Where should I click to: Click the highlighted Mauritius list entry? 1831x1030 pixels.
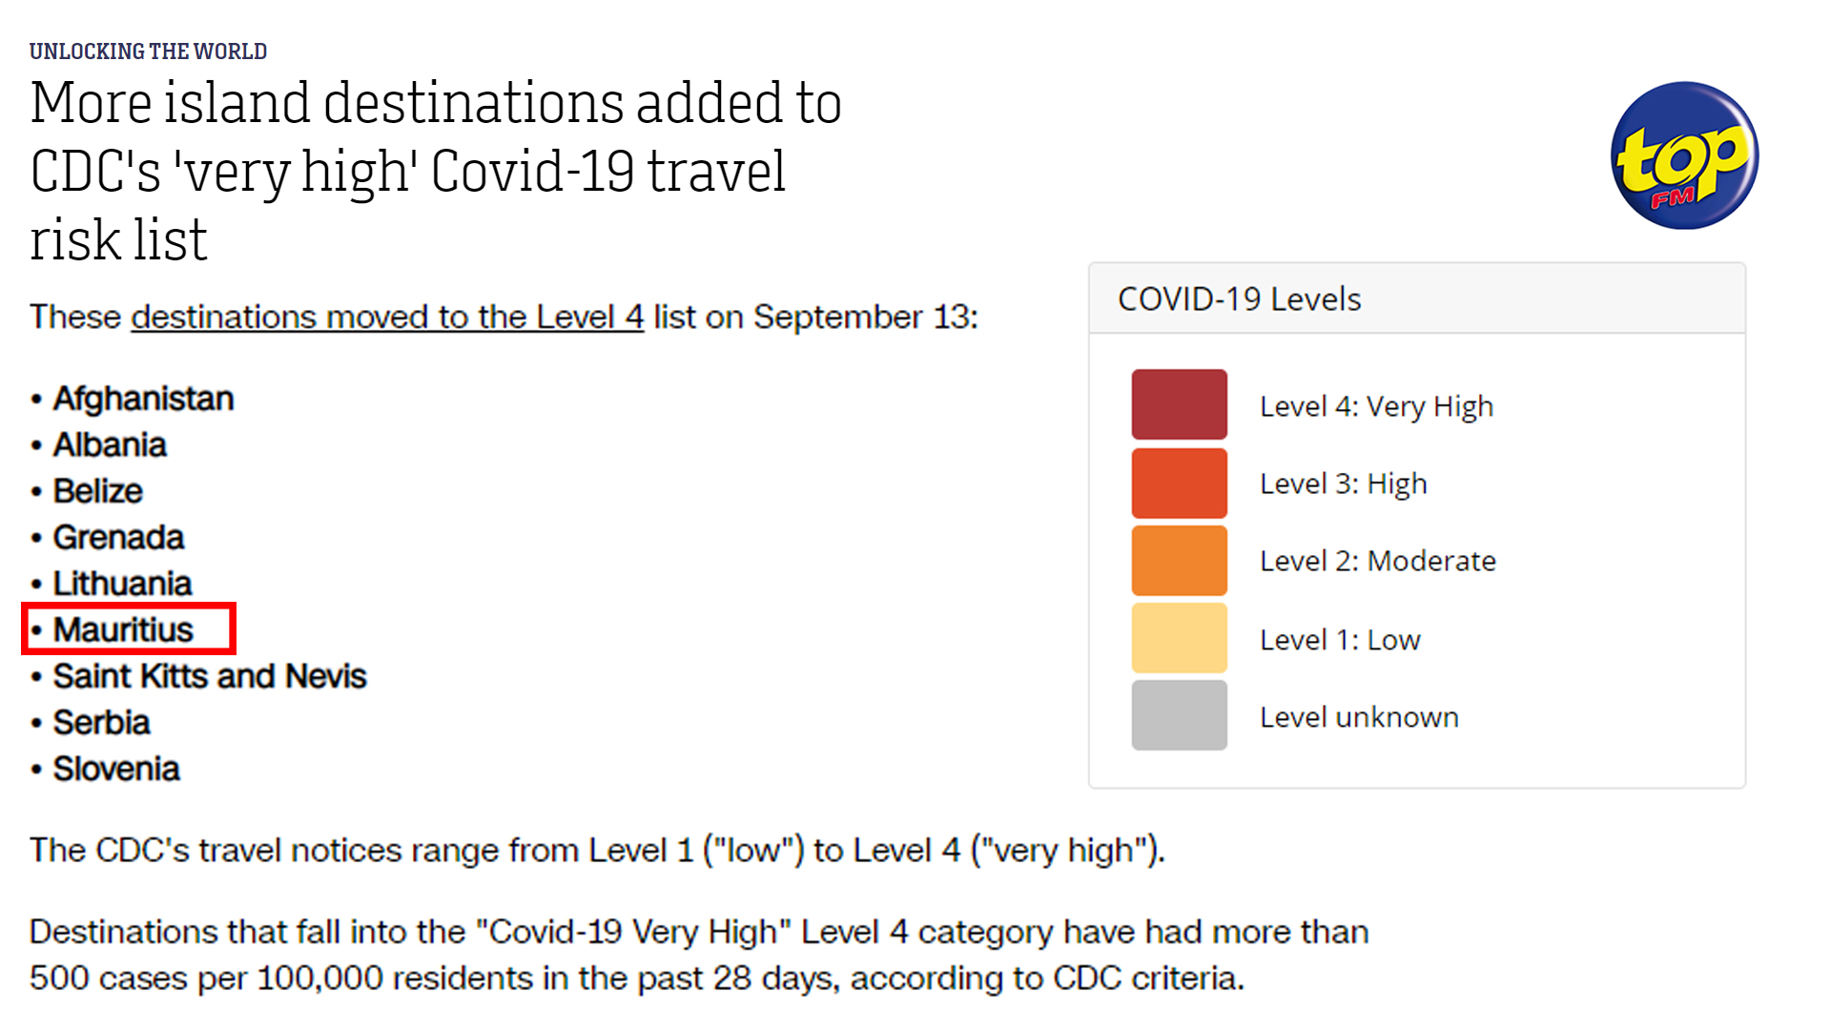click(x=124, y=629)
